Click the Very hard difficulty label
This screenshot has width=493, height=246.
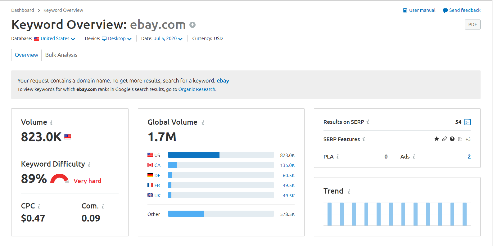87,181
